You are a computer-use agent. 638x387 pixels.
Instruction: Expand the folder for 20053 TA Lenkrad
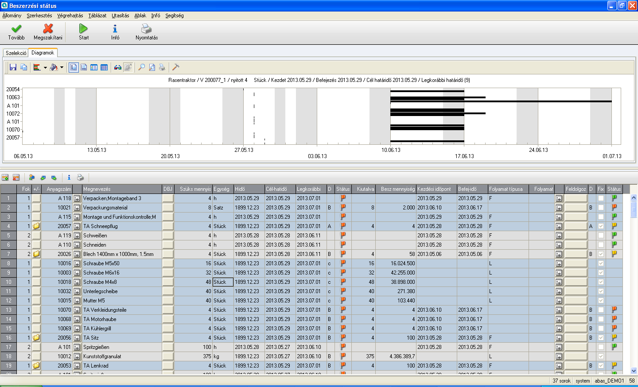click(36, 366)
